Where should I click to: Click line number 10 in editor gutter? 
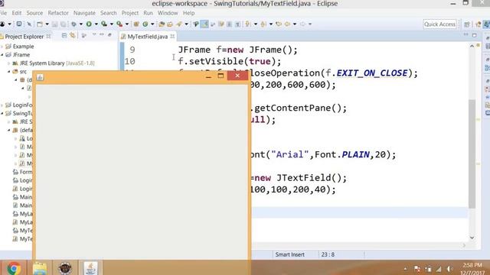pos(129,61)
